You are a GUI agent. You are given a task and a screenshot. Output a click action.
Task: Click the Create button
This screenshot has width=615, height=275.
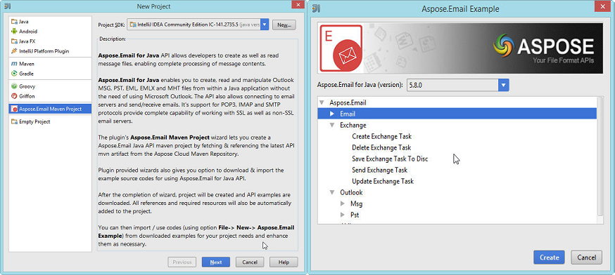click(x=549, y=257)
